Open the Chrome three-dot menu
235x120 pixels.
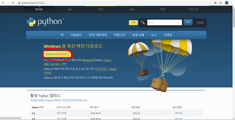[x=232, y=3]
